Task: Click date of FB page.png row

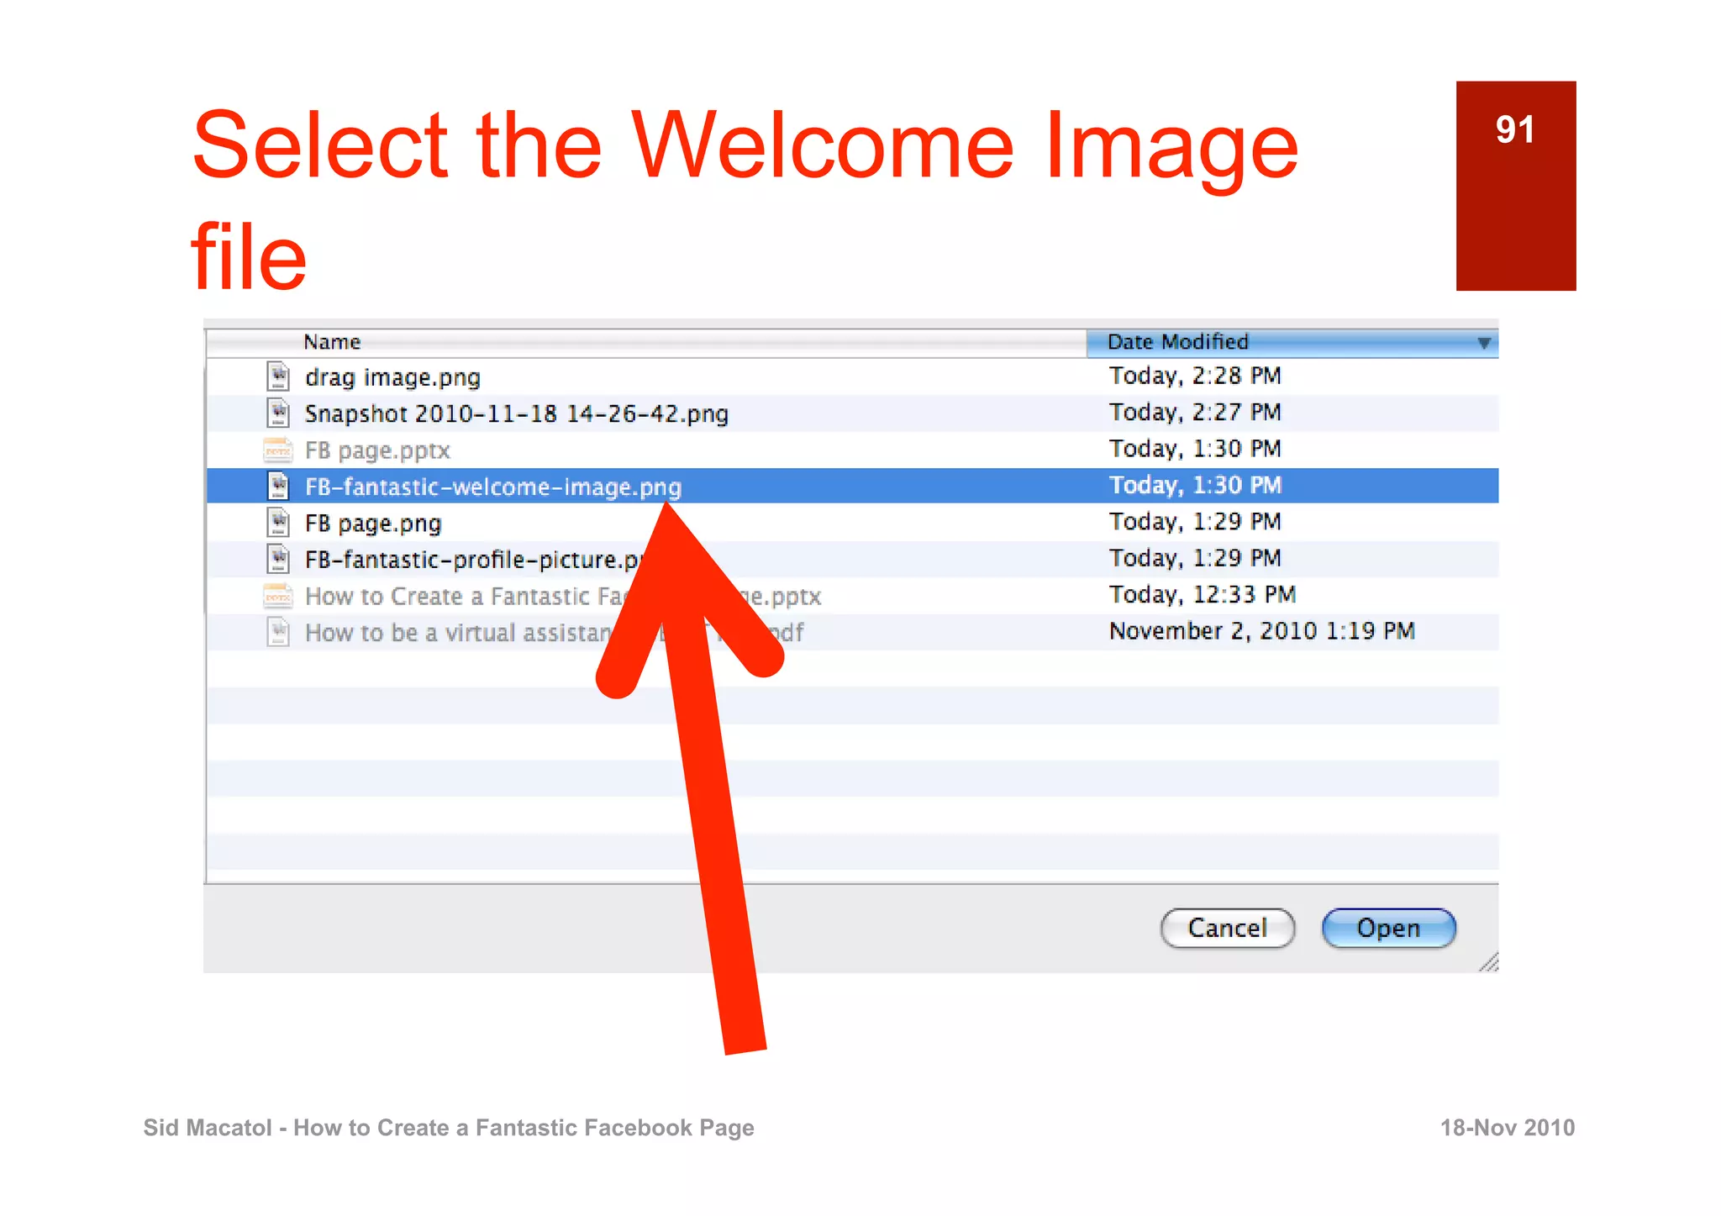Action: 1195,522
